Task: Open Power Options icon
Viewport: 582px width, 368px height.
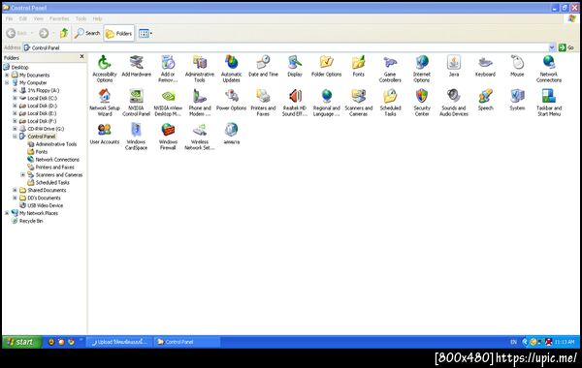Action: 231,100
